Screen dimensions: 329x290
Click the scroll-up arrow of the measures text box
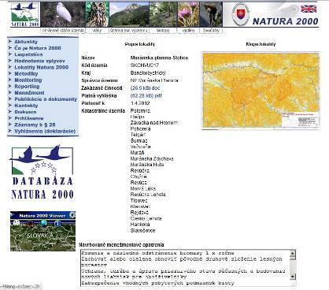coord(293,254)
